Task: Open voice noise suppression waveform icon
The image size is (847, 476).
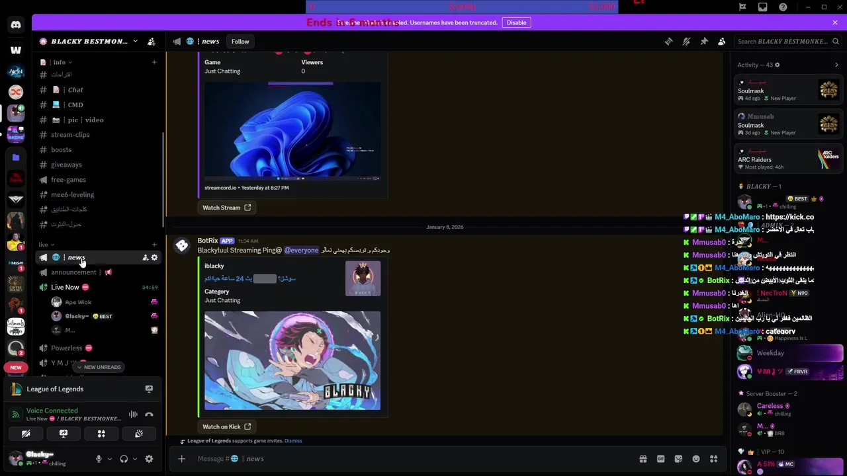Action: tap(133, 415)
